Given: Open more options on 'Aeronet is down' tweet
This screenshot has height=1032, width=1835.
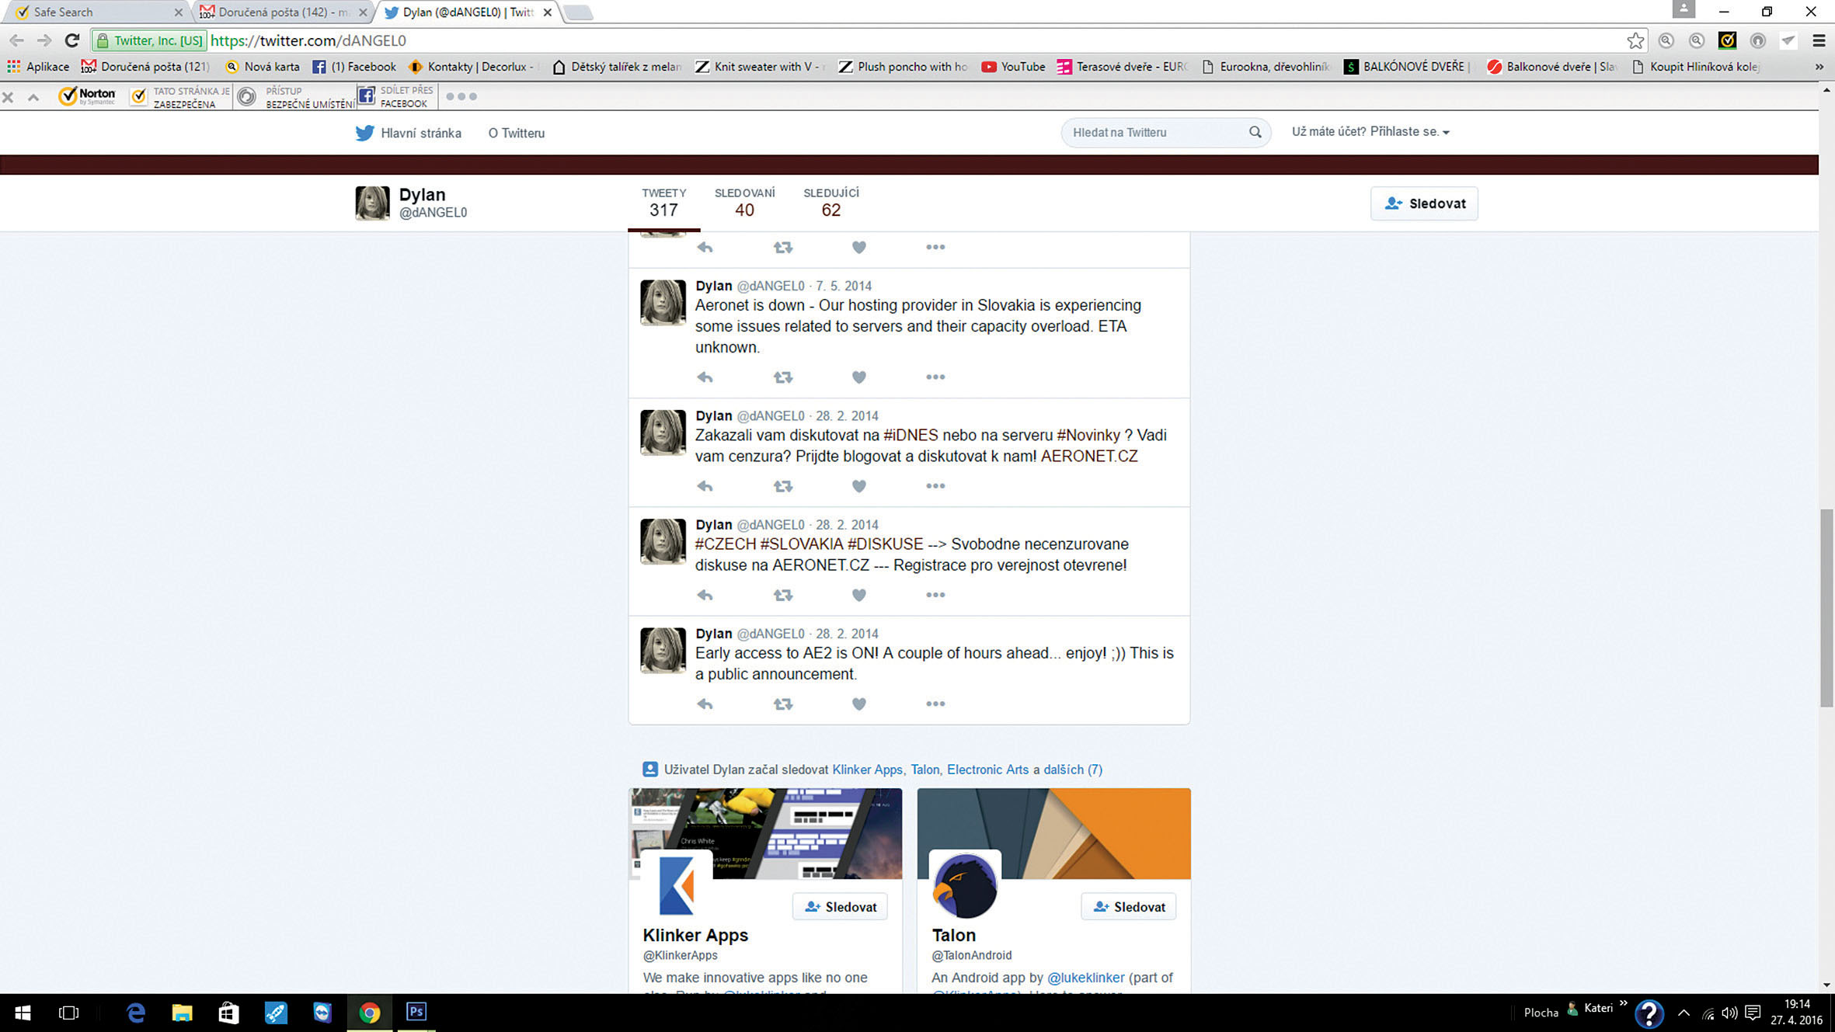Looking at the screenshot, I should (935, 377).
